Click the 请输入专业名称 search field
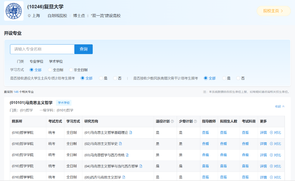 pyautogui.click(x=42, y=49)
